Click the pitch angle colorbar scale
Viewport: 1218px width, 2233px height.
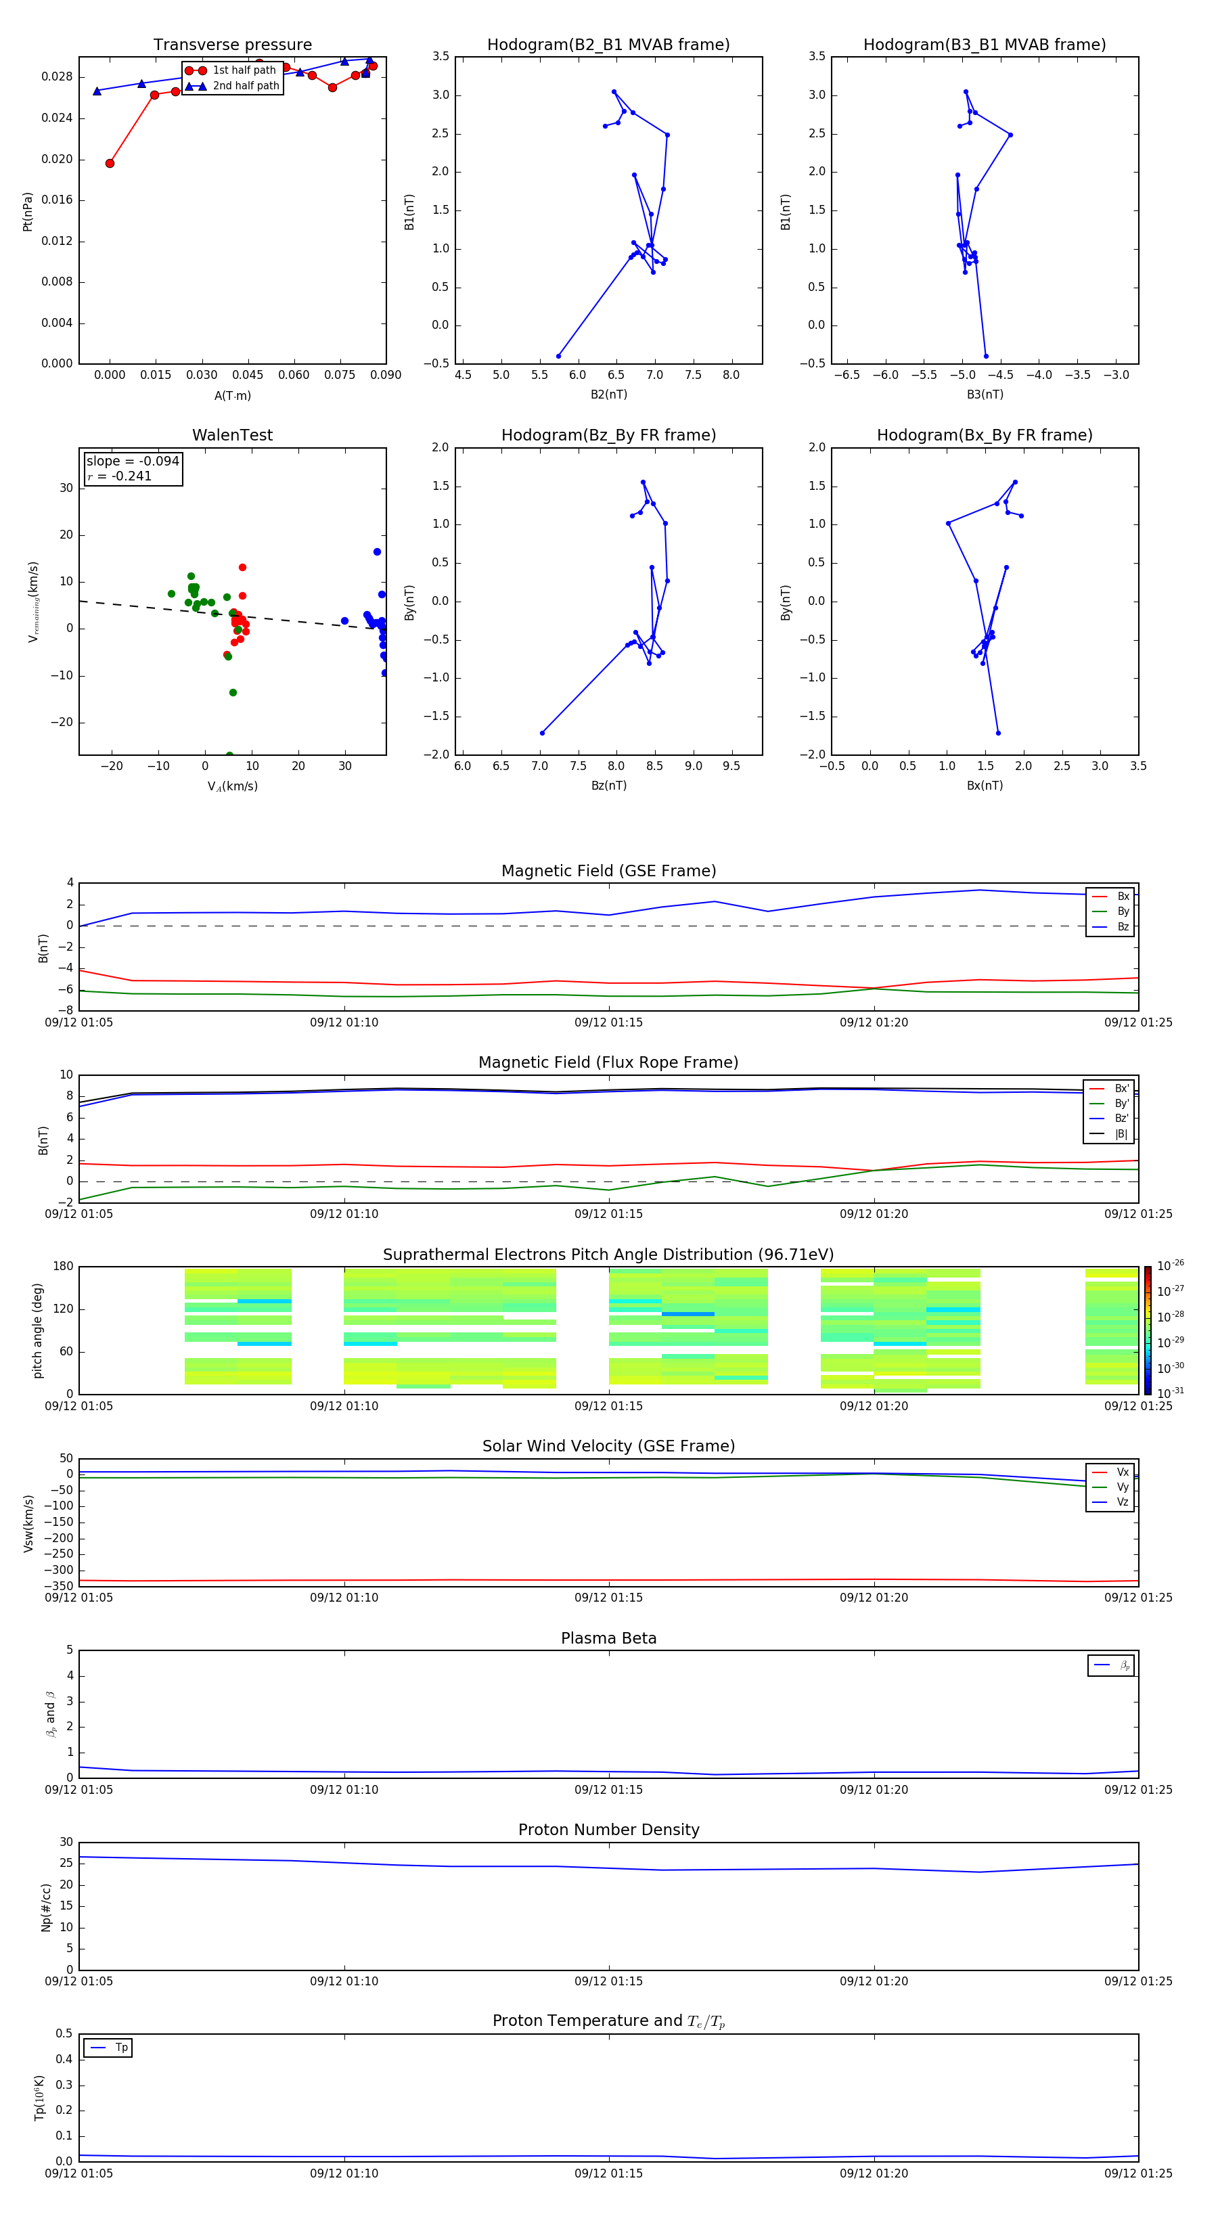tap(1148, 1330)
